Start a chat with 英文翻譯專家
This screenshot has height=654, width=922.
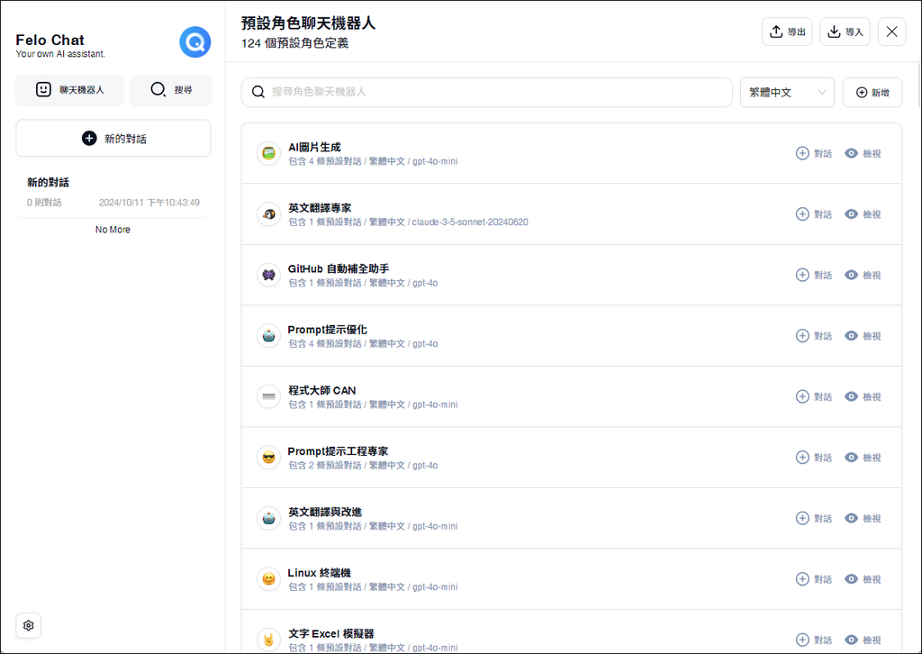[x=814, y=214]
